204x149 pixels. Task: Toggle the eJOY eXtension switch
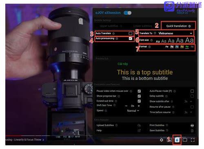pyautogui.click(x=128, y=13)
